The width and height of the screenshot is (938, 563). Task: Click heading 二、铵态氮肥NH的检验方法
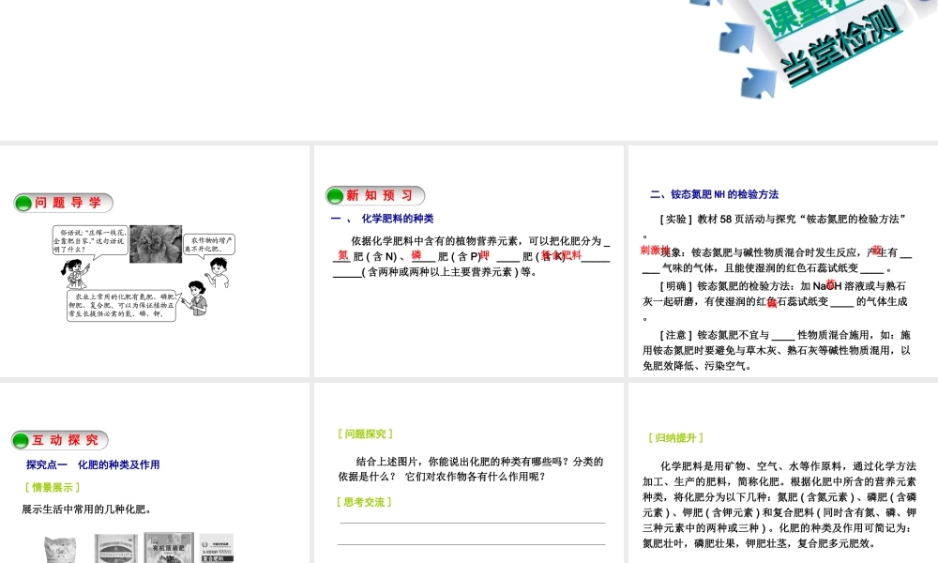click(714, 194)
